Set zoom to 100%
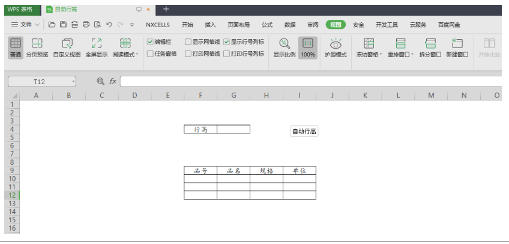This screenshot has height=244, width=509. [308, 47]
